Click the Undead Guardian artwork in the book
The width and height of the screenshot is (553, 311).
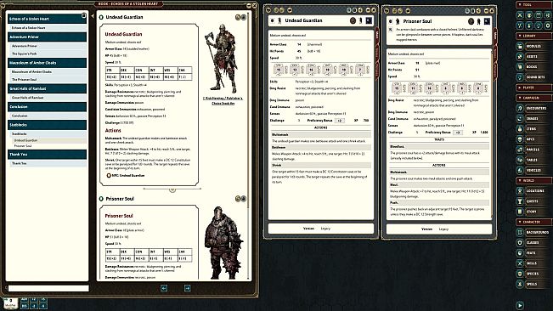click(x=223, y=59)
